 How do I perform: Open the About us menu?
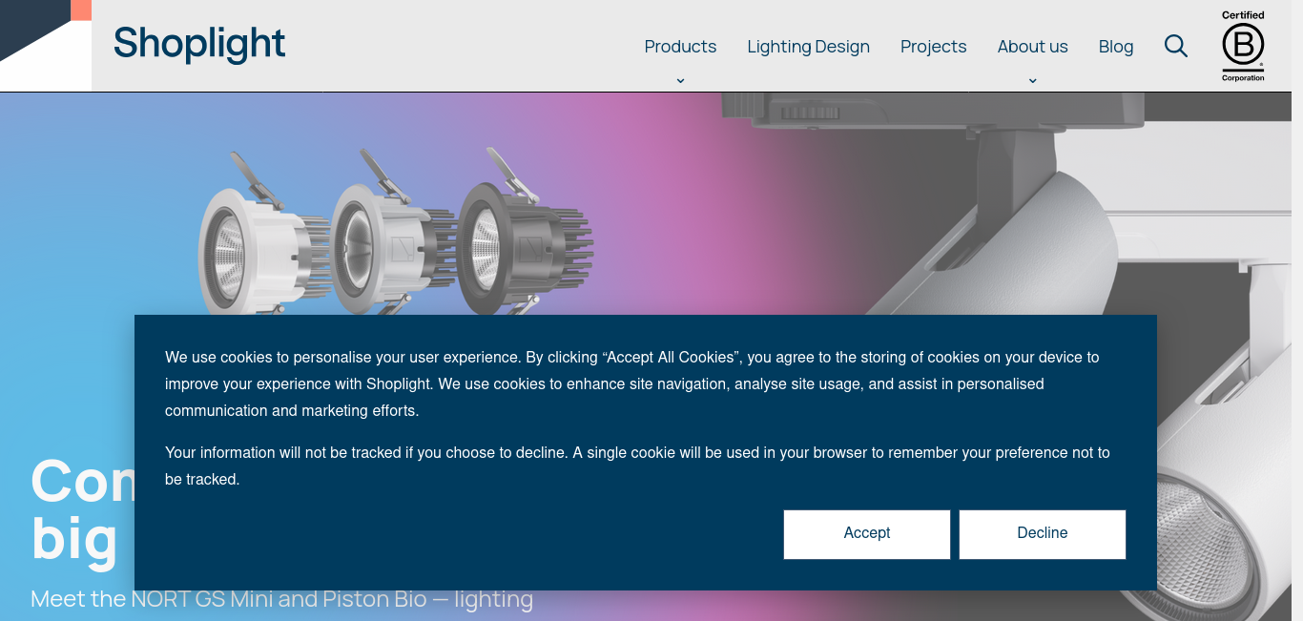point(1032,46)
